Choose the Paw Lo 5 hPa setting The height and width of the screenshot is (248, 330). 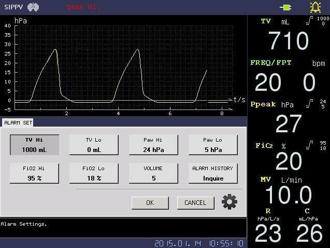click(212, 145)
